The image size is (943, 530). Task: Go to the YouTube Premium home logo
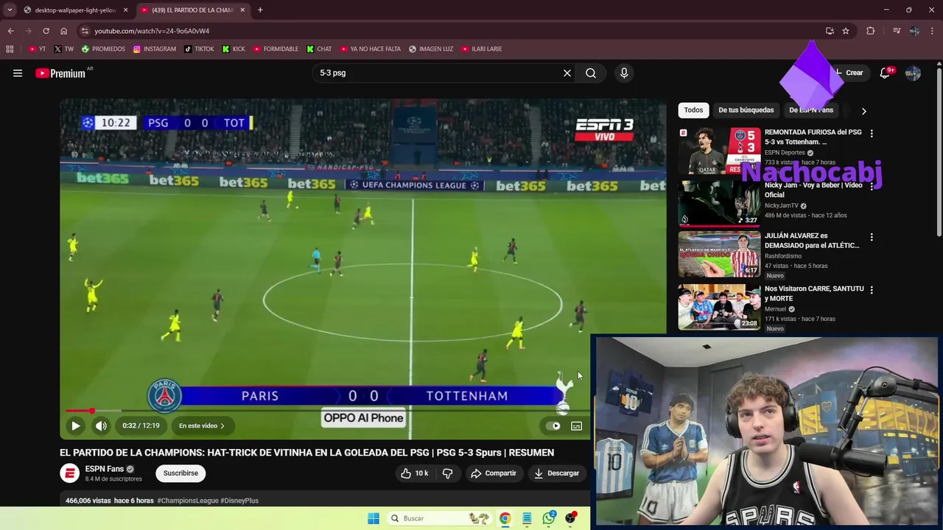[x=62, y=73]
